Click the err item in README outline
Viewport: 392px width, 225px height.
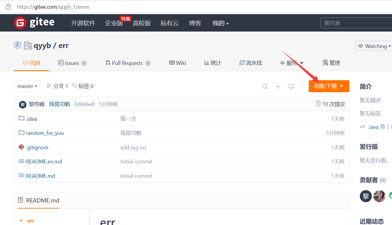coord(31,221)
